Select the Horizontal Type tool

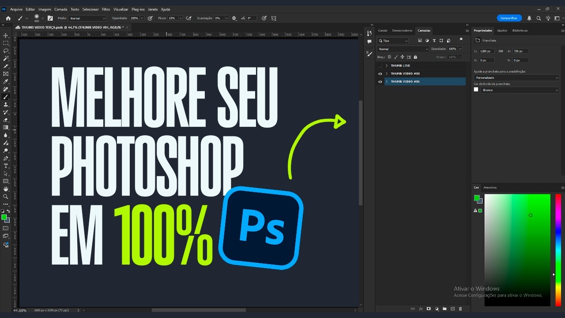pyautogui.click(x=6, y=166)
